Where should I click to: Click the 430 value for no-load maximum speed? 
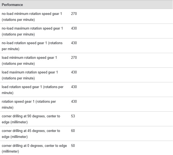coord(74,28)
